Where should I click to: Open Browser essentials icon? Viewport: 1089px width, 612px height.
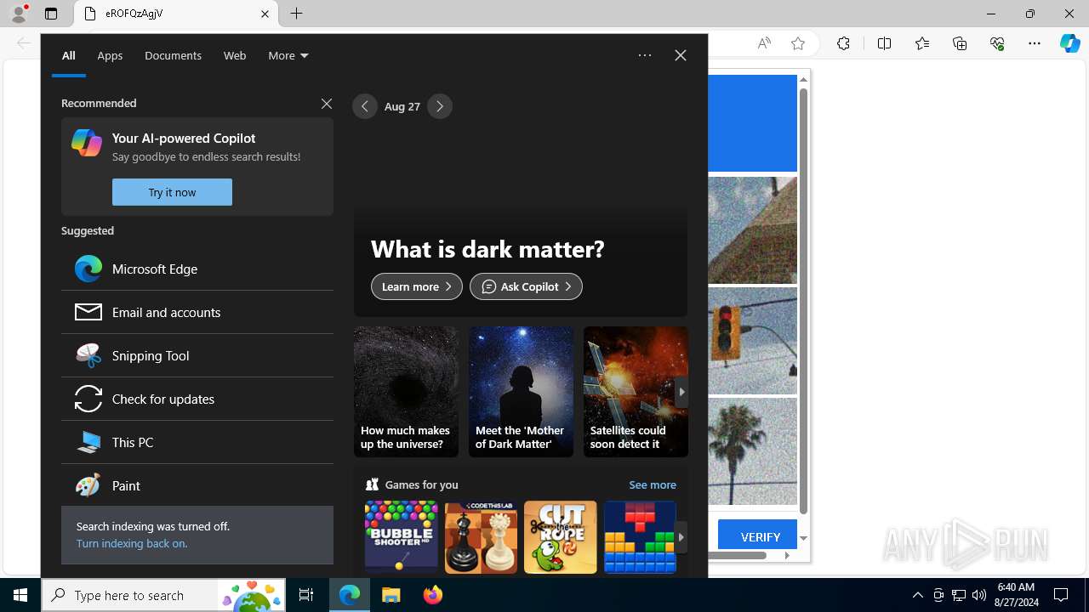pos(997,43)
